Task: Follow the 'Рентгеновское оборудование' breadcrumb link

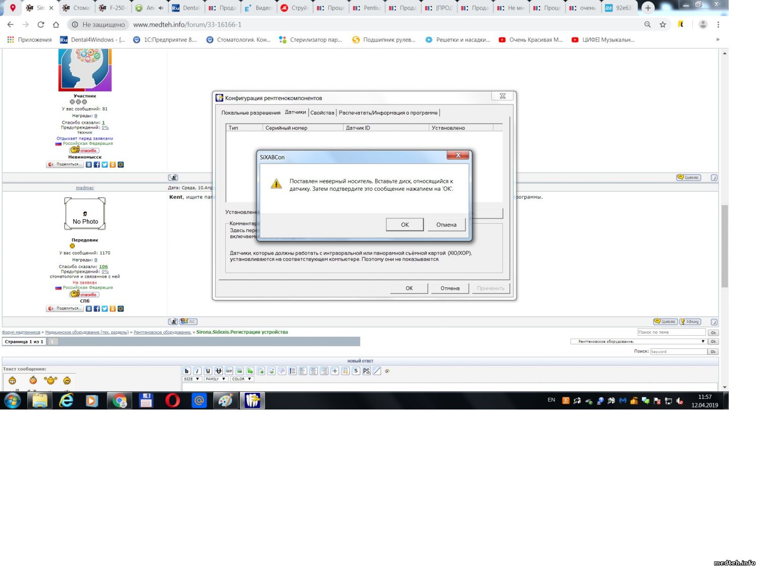Action: [162, 332]
